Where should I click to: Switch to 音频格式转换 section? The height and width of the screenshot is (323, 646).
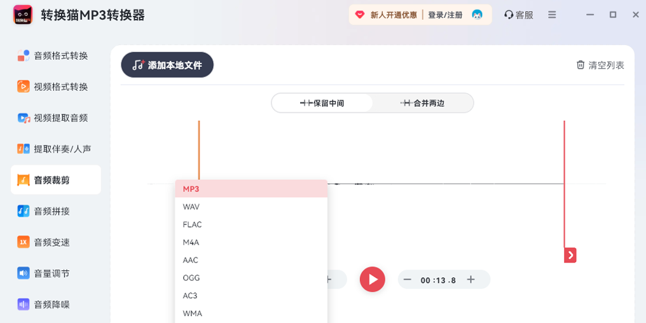(55, 55)
